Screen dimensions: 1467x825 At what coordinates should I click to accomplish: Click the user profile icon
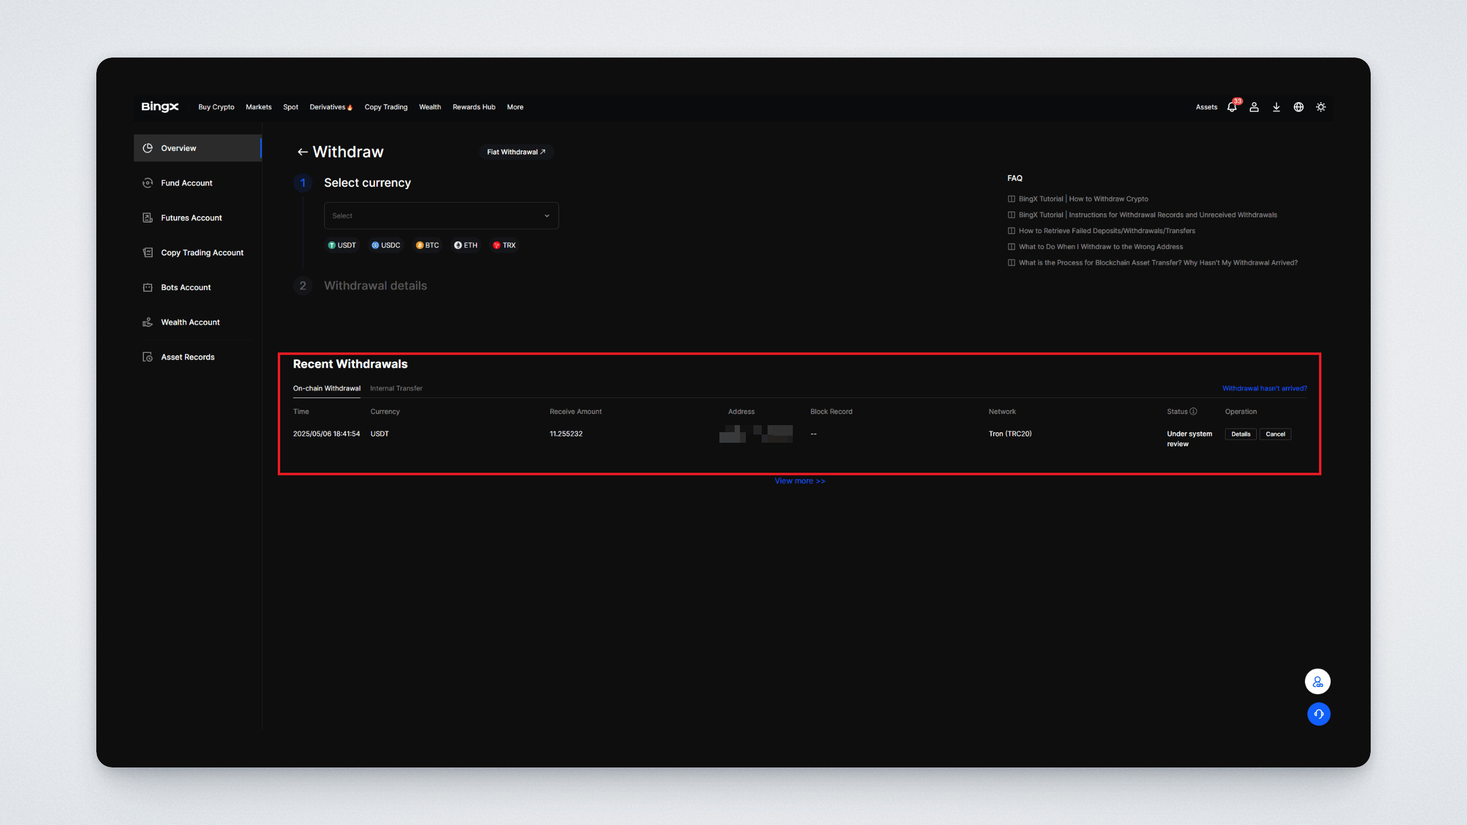pyautogui.click(x=1254, y=107)
